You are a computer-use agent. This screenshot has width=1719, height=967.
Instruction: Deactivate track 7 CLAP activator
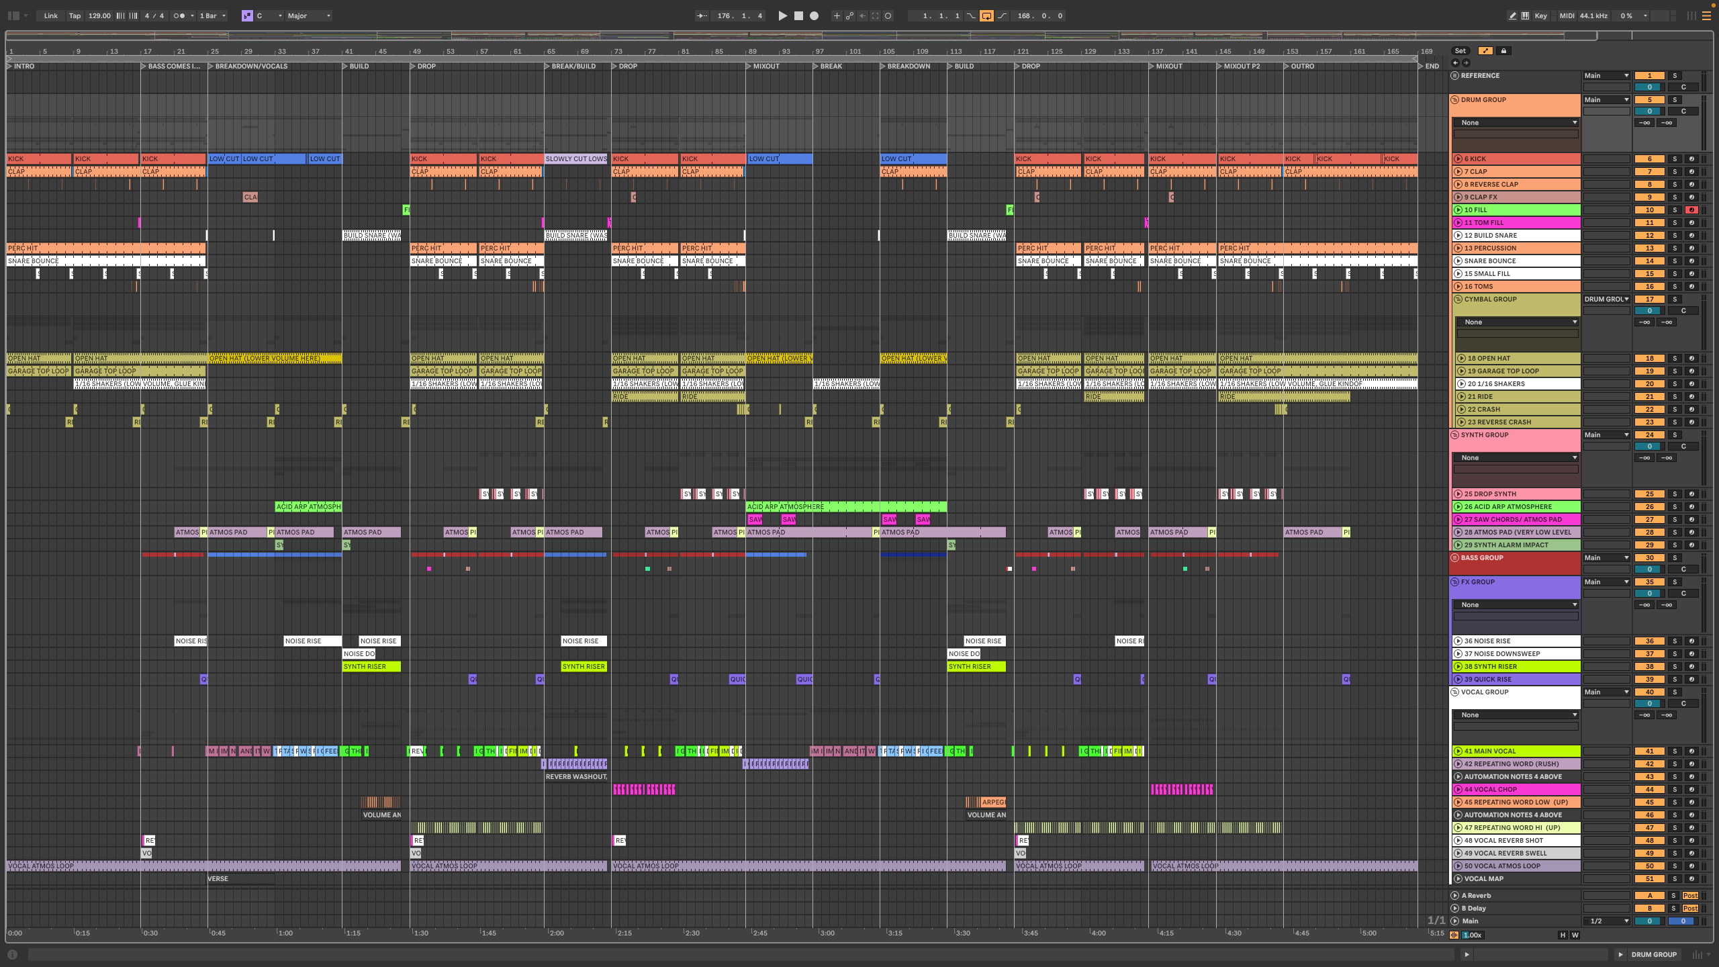pos(1649,172)
